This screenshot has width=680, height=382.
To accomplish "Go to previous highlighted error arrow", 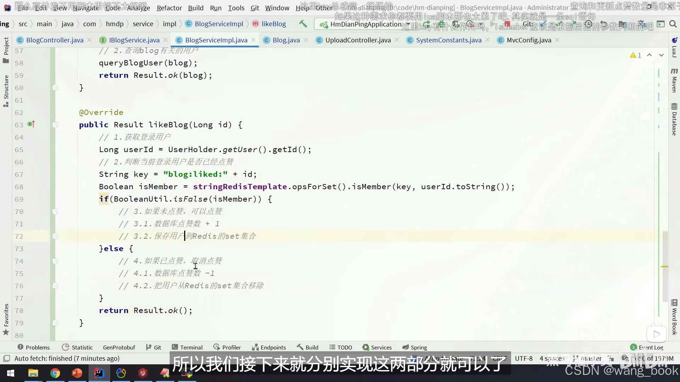I will point(649,55).
